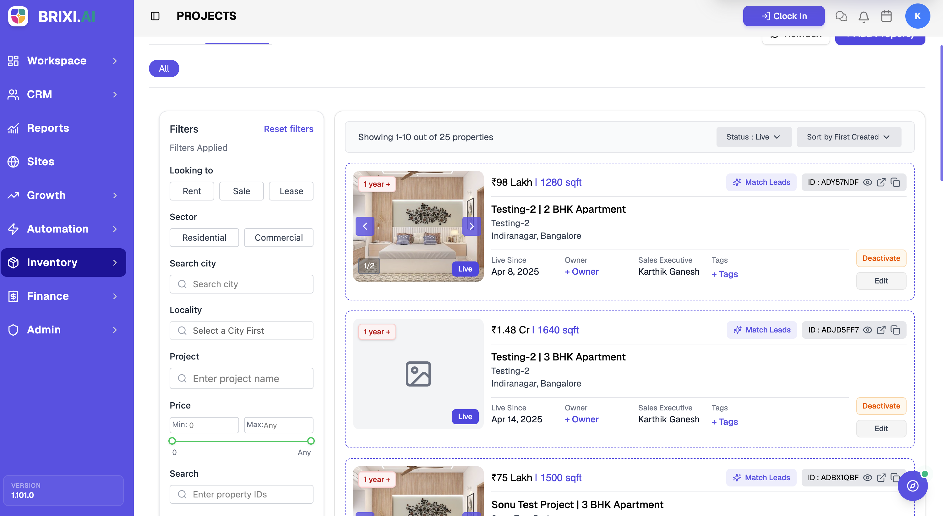Viewport: 943px width, 516px height.
Task: Click the Growth trend icon
Action: click(x=13, y=195)
